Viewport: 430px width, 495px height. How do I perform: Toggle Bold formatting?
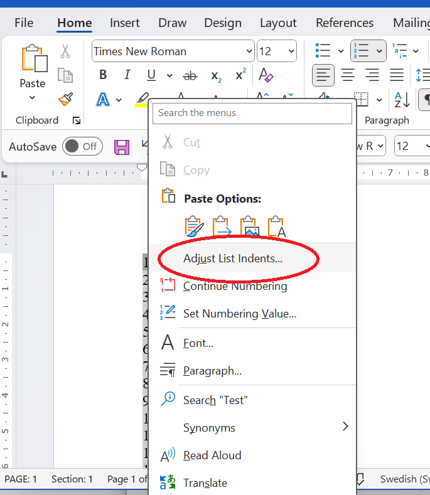tap(103, 75)
